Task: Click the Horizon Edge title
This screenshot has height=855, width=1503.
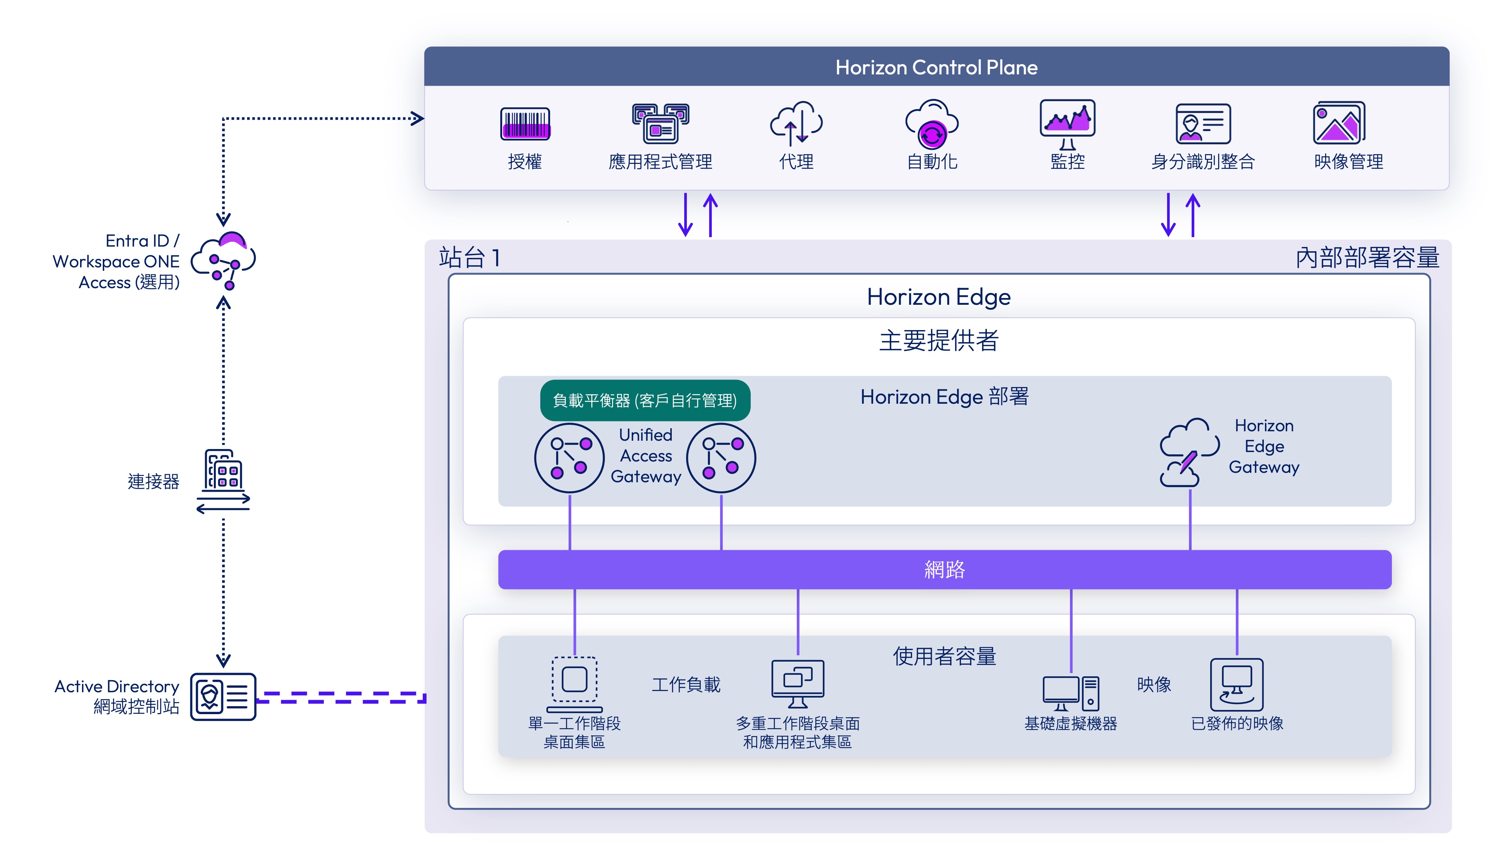Action: pyautogui.click(x=939, y=297)
